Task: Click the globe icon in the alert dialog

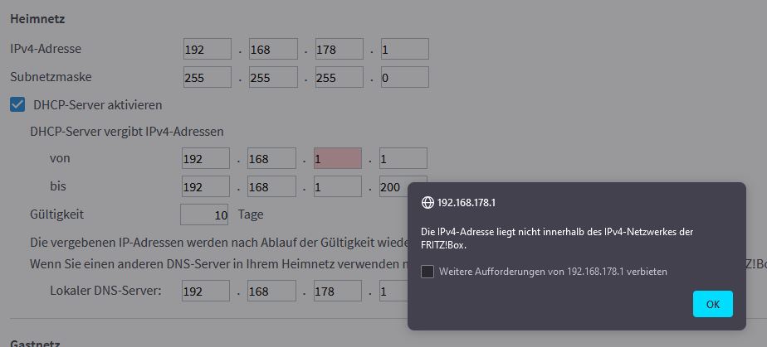Action: 427,203
